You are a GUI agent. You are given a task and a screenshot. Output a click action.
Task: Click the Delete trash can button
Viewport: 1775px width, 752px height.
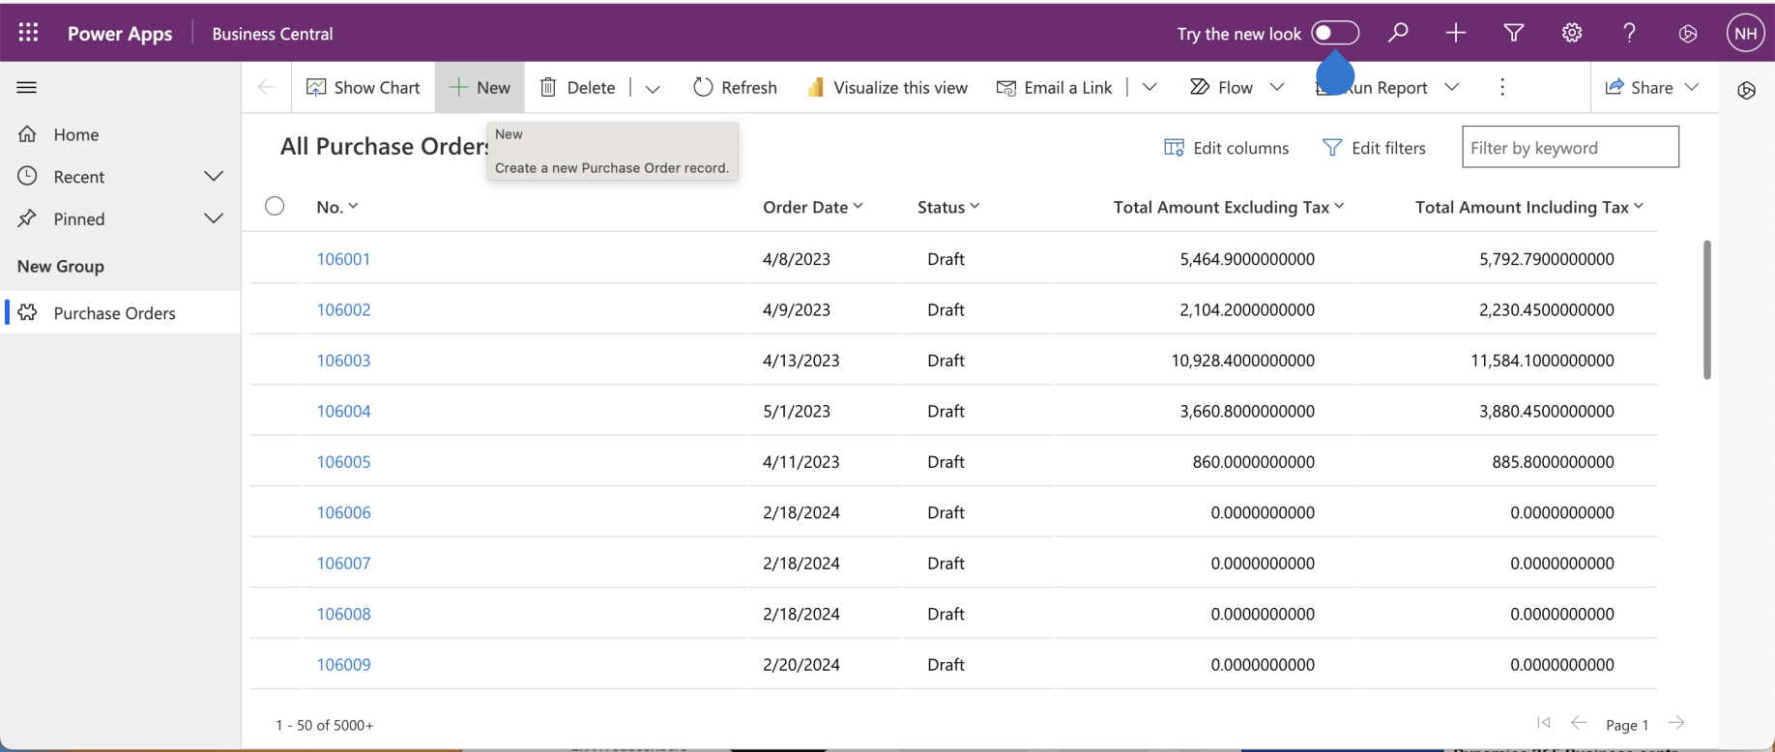pyautogui.click(x=577, y=87)
